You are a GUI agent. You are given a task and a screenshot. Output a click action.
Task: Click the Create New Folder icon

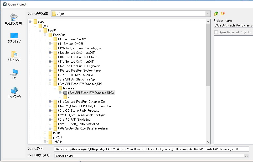pos(223,14)
